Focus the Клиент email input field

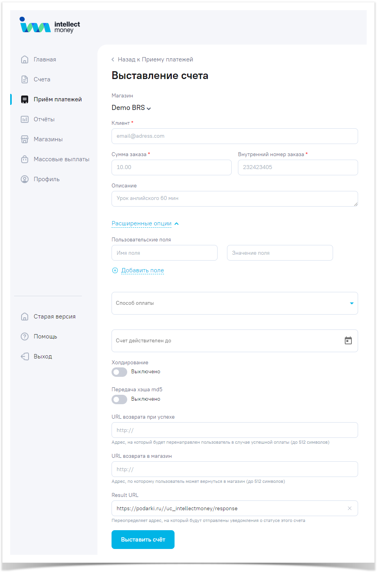tap(235, 136)
